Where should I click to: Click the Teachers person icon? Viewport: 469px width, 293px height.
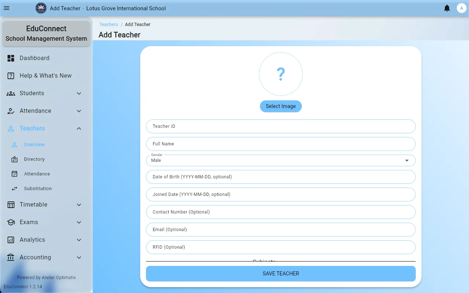click(x=11, y=128)
